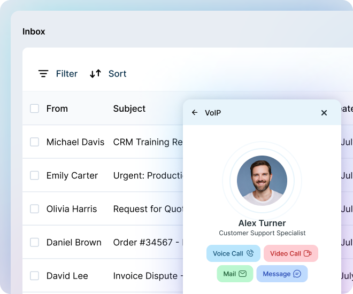Start a Voice Call with Alex Turner

coord(233,253)
